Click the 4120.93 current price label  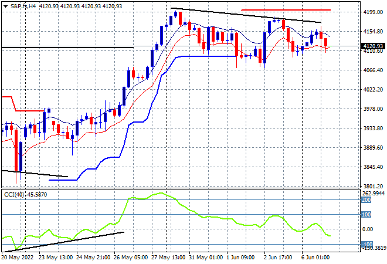(x=374, y=46)
